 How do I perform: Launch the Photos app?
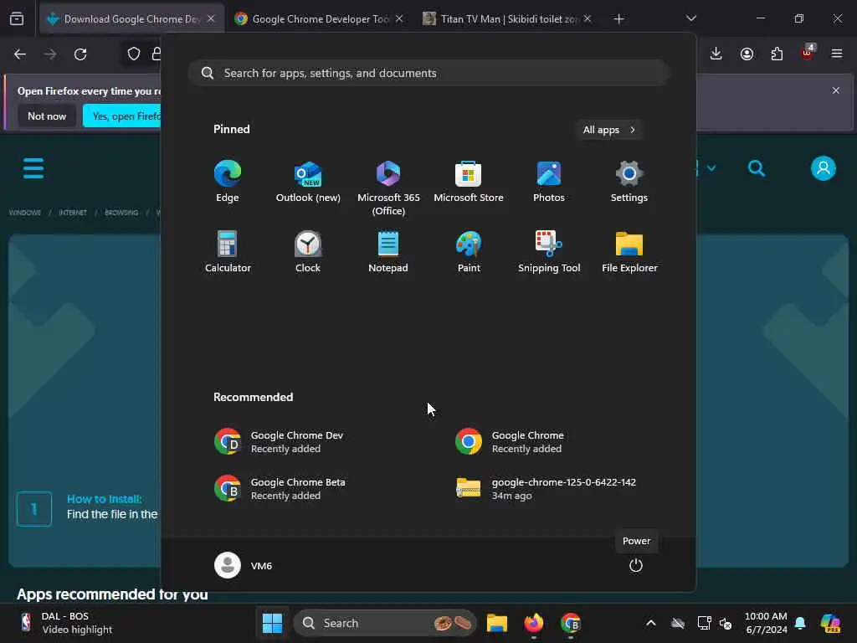pos(549,182)
